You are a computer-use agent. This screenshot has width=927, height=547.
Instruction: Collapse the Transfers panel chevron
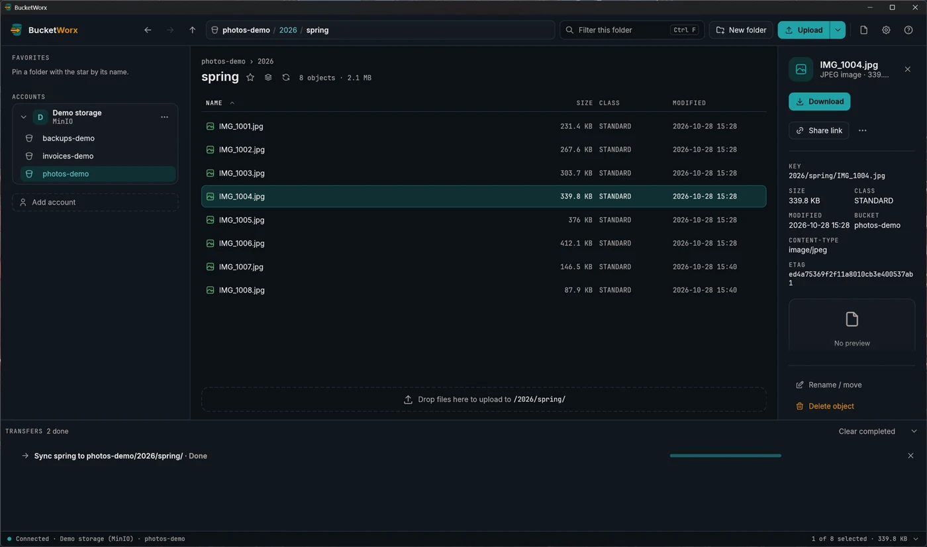tap(914, 431)
